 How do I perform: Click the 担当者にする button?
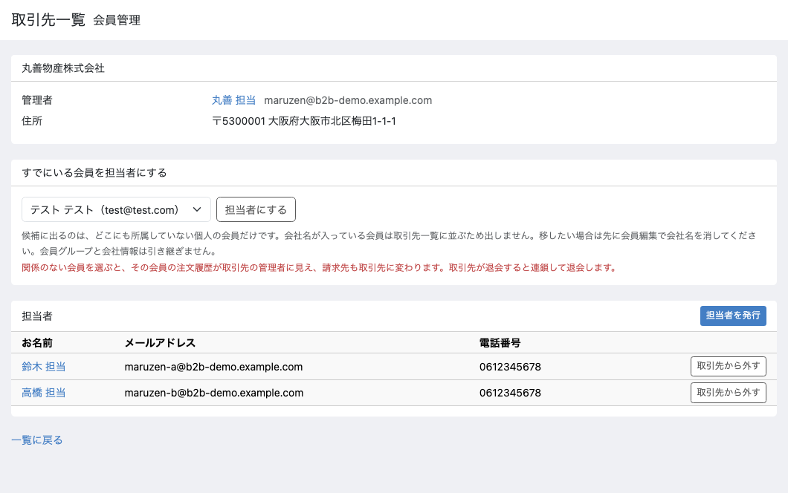coord(256,209)
